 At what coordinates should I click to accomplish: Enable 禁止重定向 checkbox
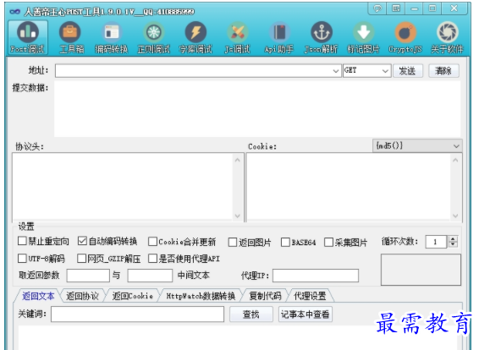22,241
